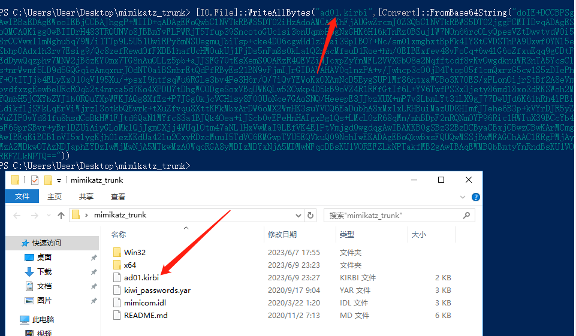Click the back navigation arrow
Viewport: 576px width, 336px height.
[17, 216]
